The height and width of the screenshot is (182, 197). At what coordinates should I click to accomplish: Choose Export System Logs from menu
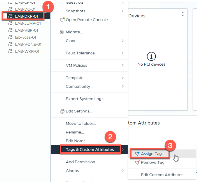(x=86, y=99)
